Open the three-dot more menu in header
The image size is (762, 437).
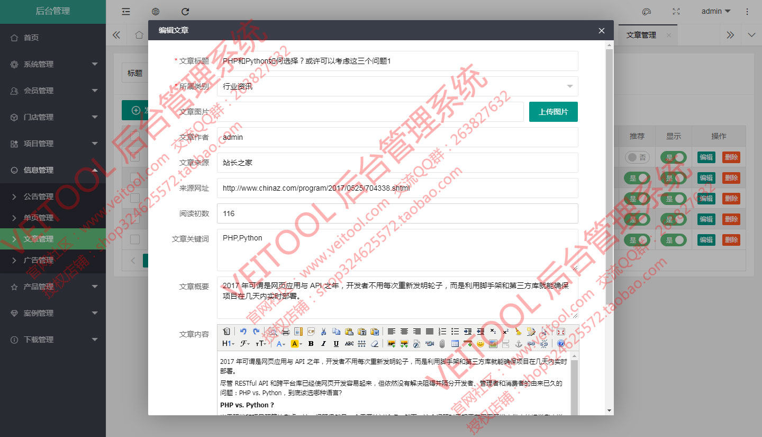(747, 11)
